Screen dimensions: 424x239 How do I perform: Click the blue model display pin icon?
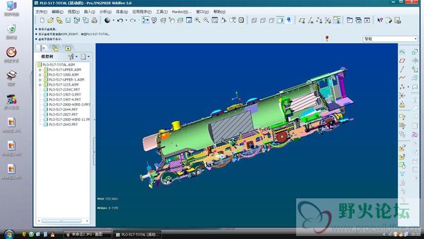289,20
